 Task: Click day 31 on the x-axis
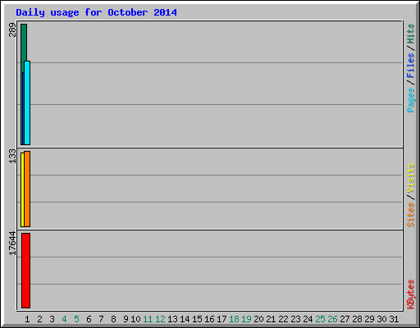[394, 319]
